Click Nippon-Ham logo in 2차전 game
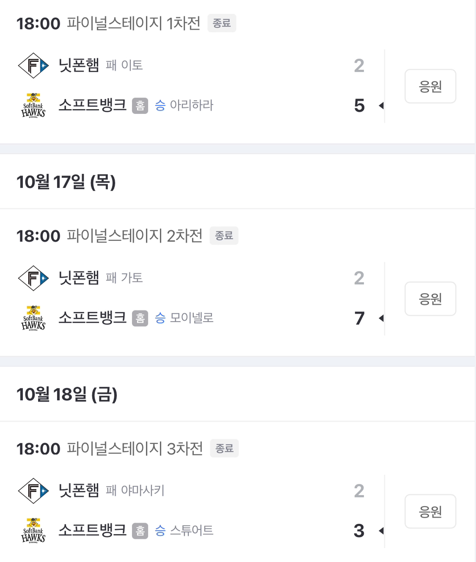Image resolution: width=476 pixels, height=562 pixels. 33,278
